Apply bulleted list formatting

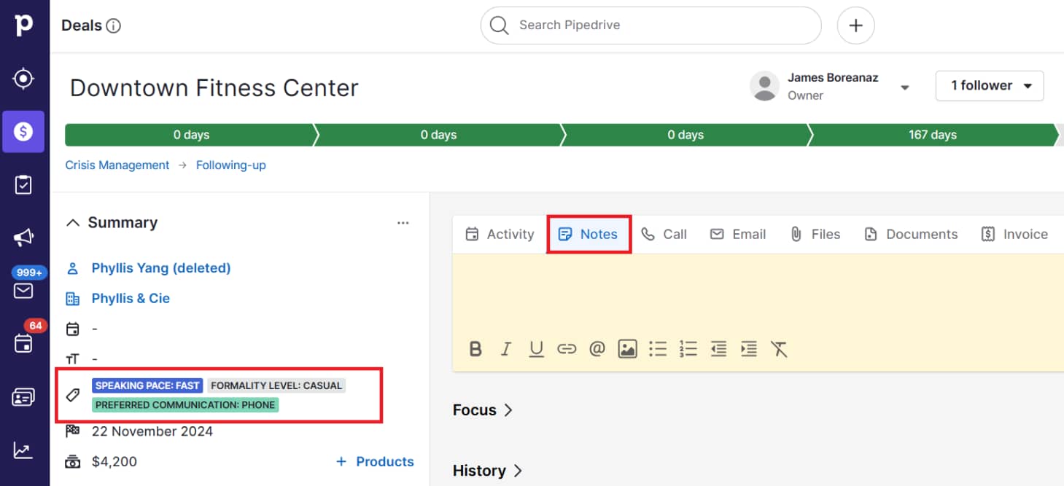point(658,350)
